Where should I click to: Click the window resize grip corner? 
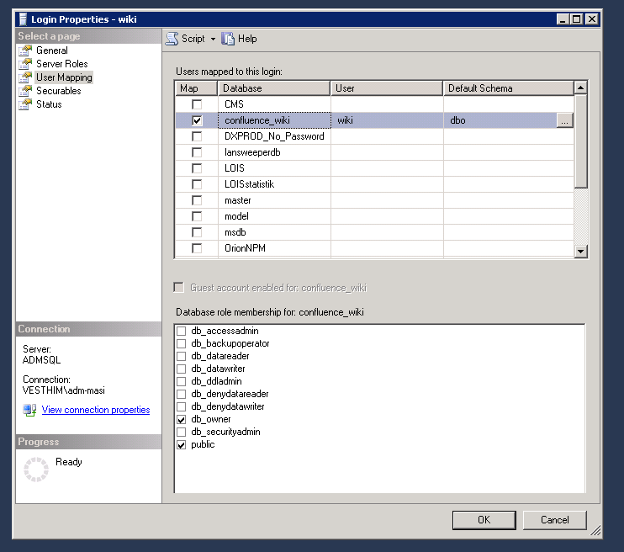coord(595,530)
